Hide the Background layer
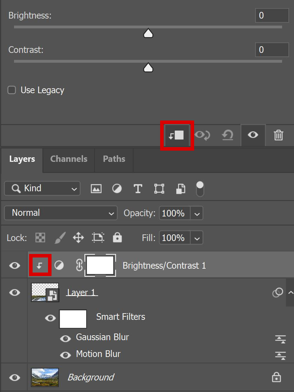 click(x=14, y=377)
